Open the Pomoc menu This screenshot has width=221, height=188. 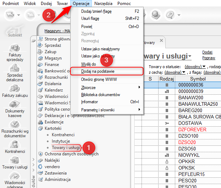coord(124,4)
